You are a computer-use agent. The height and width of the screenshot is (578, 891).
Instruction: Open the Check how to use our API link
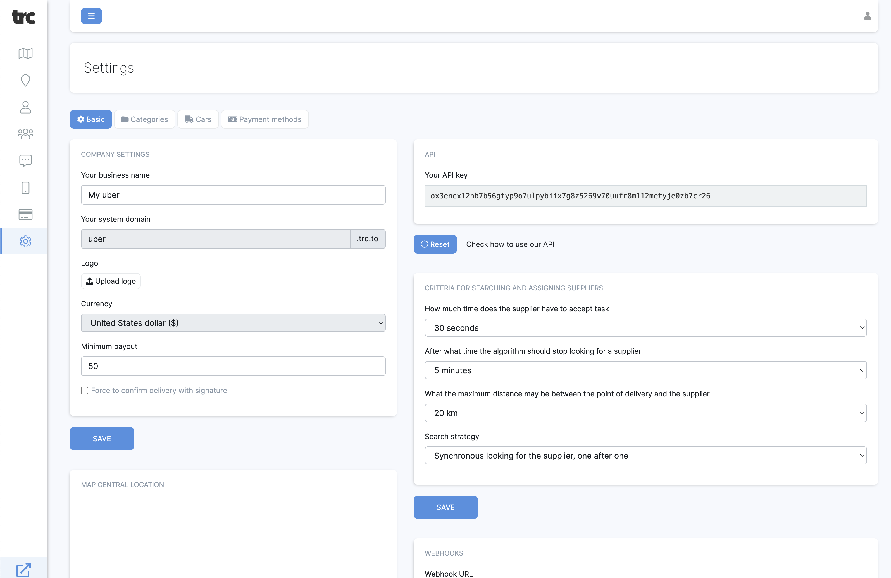click(x=510, y=244)
